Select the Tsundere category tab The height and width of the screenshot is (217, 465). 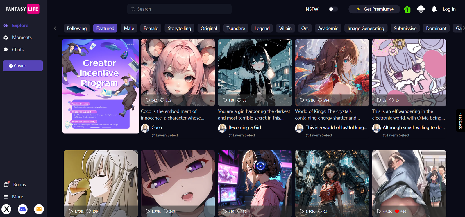[236, 28]
